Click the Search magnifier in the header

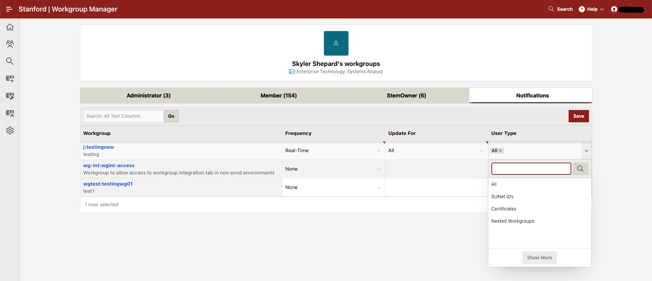[551, 9]
